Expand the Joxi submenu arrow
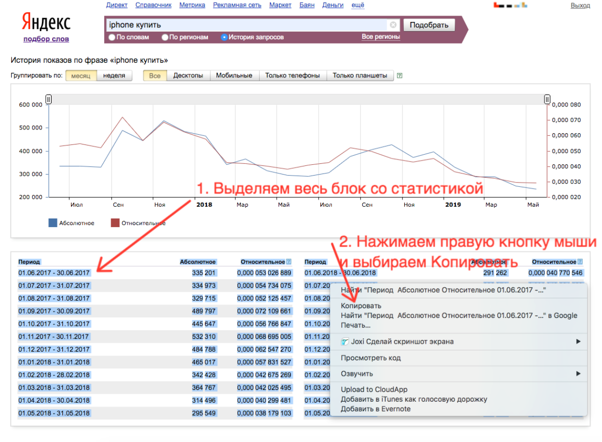 click(x=578, y=342)
